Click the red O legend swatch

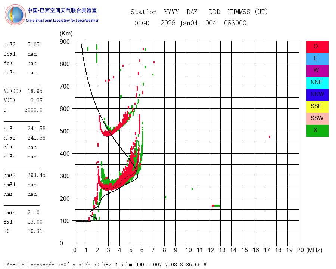point(317,47)
